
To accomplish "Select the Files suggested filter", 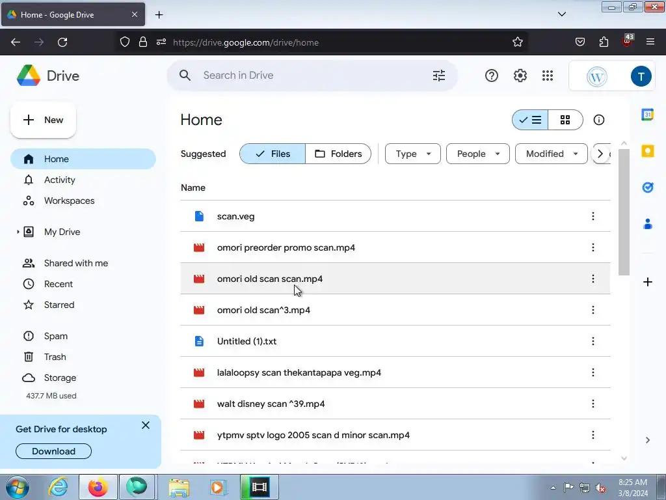I will (x=273, y=154).
